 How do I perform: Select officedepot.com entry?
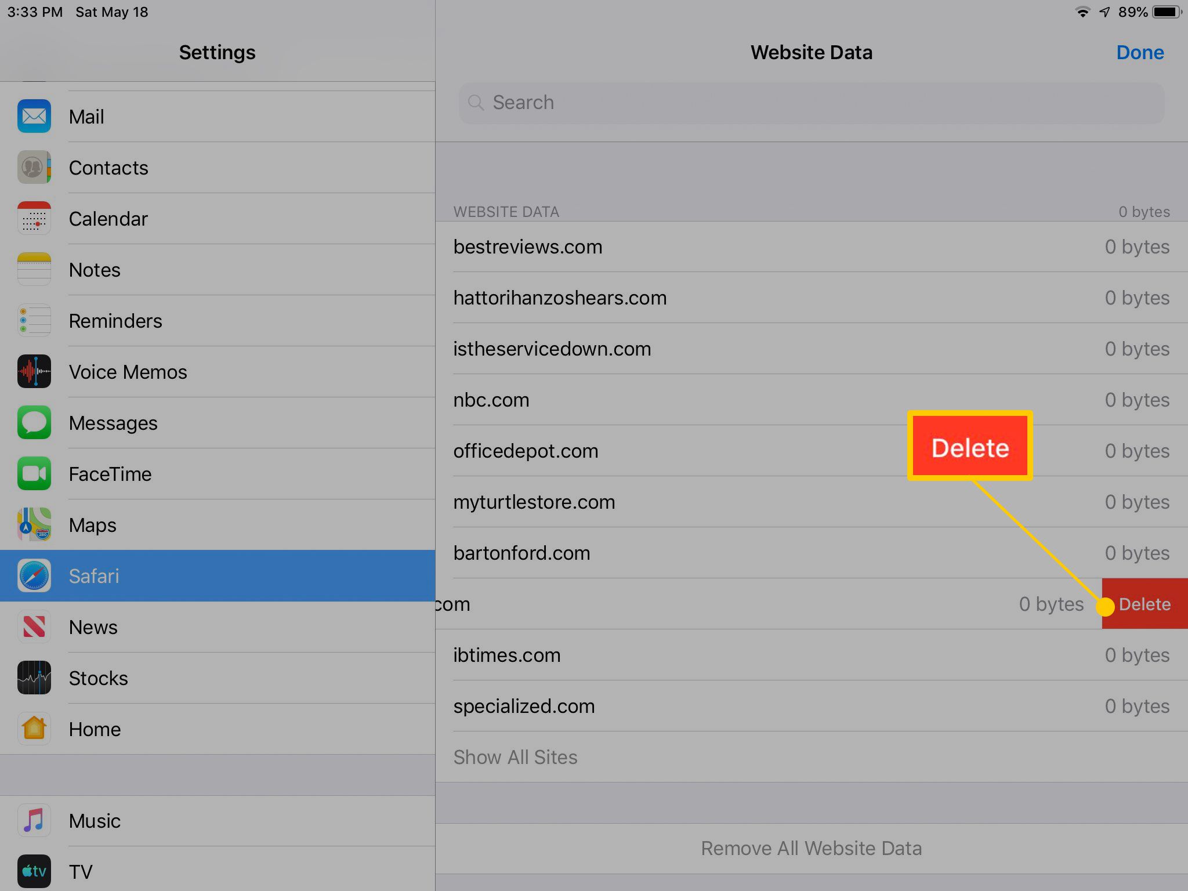pos(812,451)
